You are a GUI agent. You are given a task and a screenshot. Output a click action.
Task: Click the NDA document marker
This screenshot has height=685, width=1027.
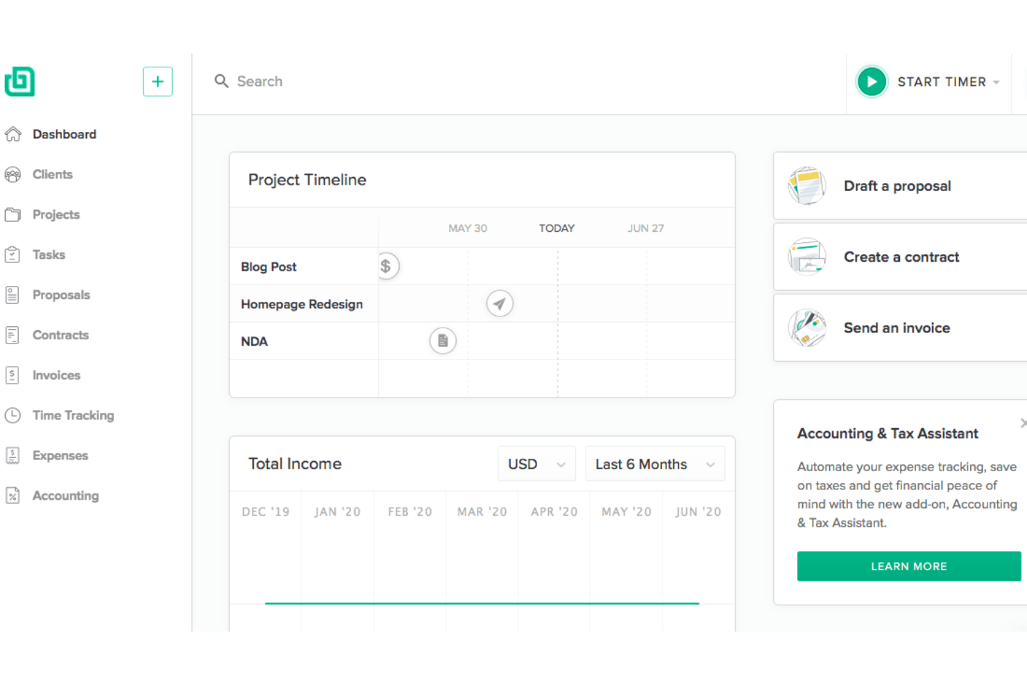(x=443, y=341)
